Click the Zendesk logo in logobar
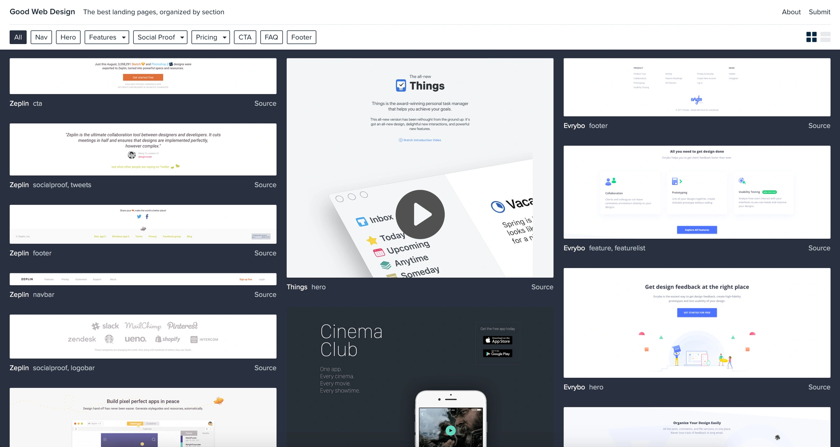Screen dimensions: 840x447 coord(82,339)
